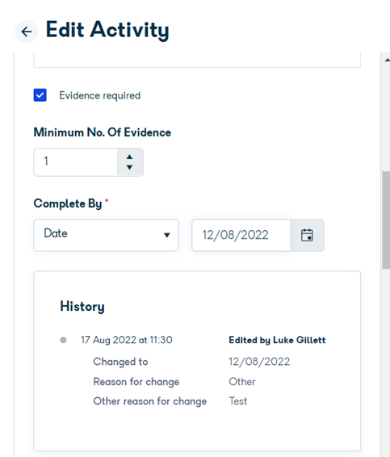390x457 pixels.
Task: Click the Changed to label
Action: (x=120, y=362)
